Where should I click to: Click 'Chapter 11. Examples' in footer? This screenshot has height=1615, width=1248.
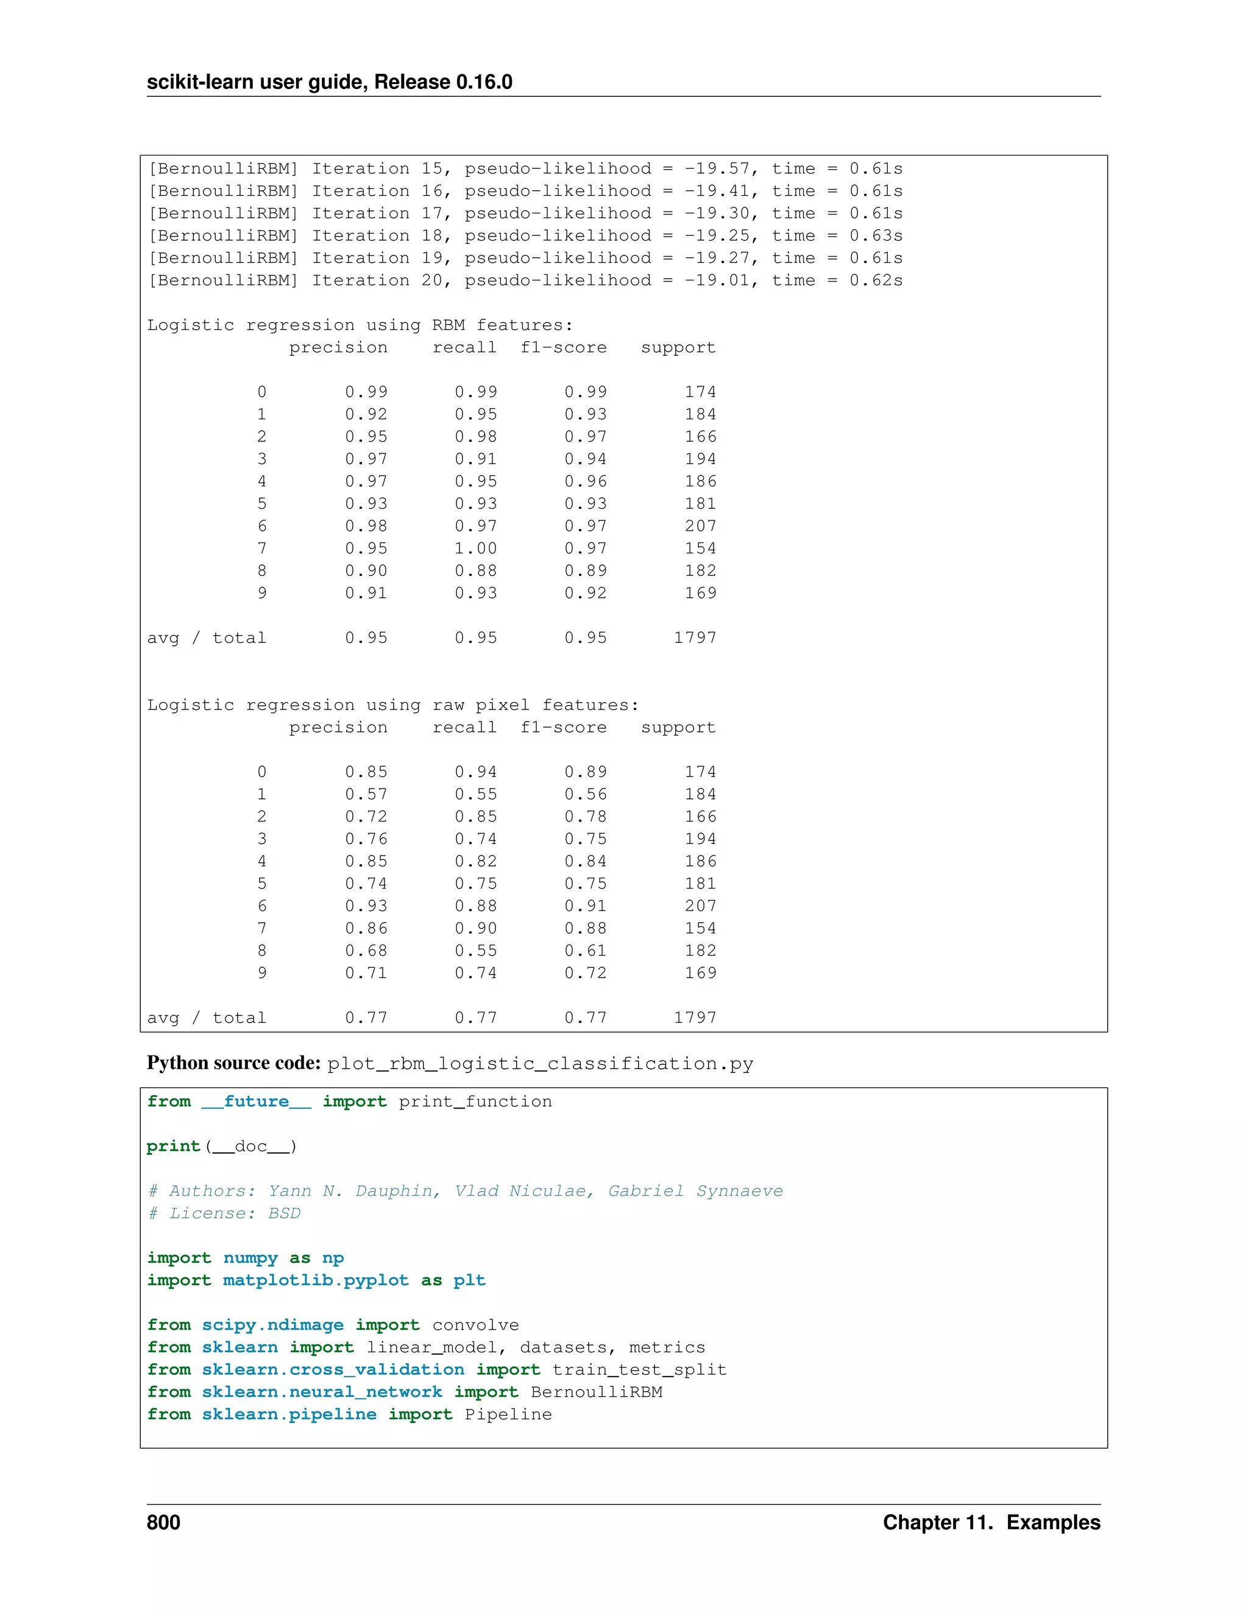point(991,1522)
